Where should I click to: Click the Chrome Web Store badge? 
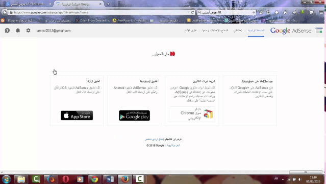[192, 114]
